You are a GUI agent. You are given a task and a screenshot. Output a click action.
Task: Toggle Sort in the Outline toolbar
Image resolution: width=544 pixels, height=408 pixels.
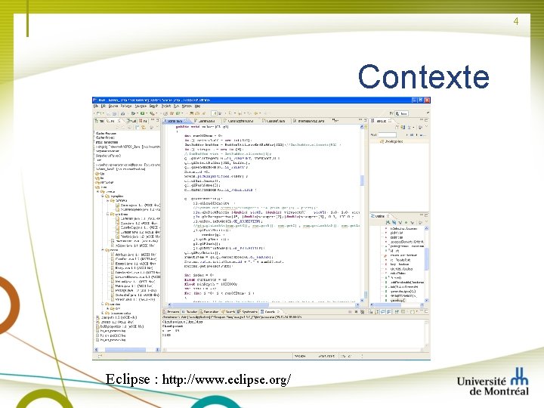(x=388, y=222)
